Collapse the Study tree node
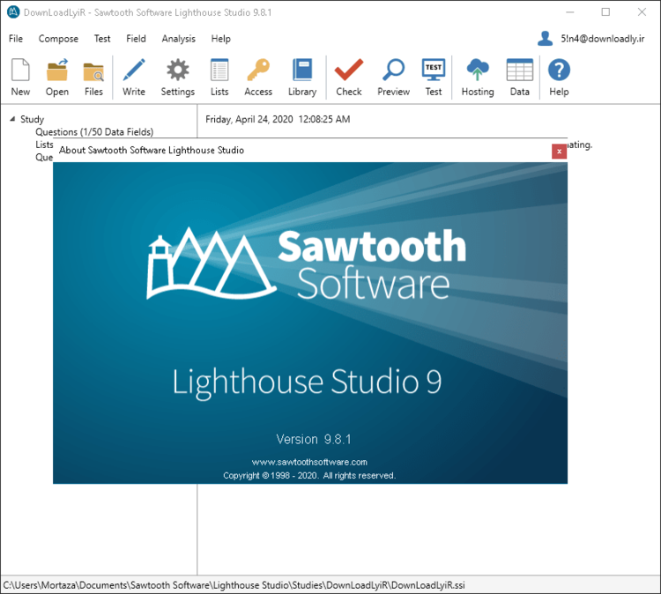Screen dimensions: 661x594 tap(12, 119)
